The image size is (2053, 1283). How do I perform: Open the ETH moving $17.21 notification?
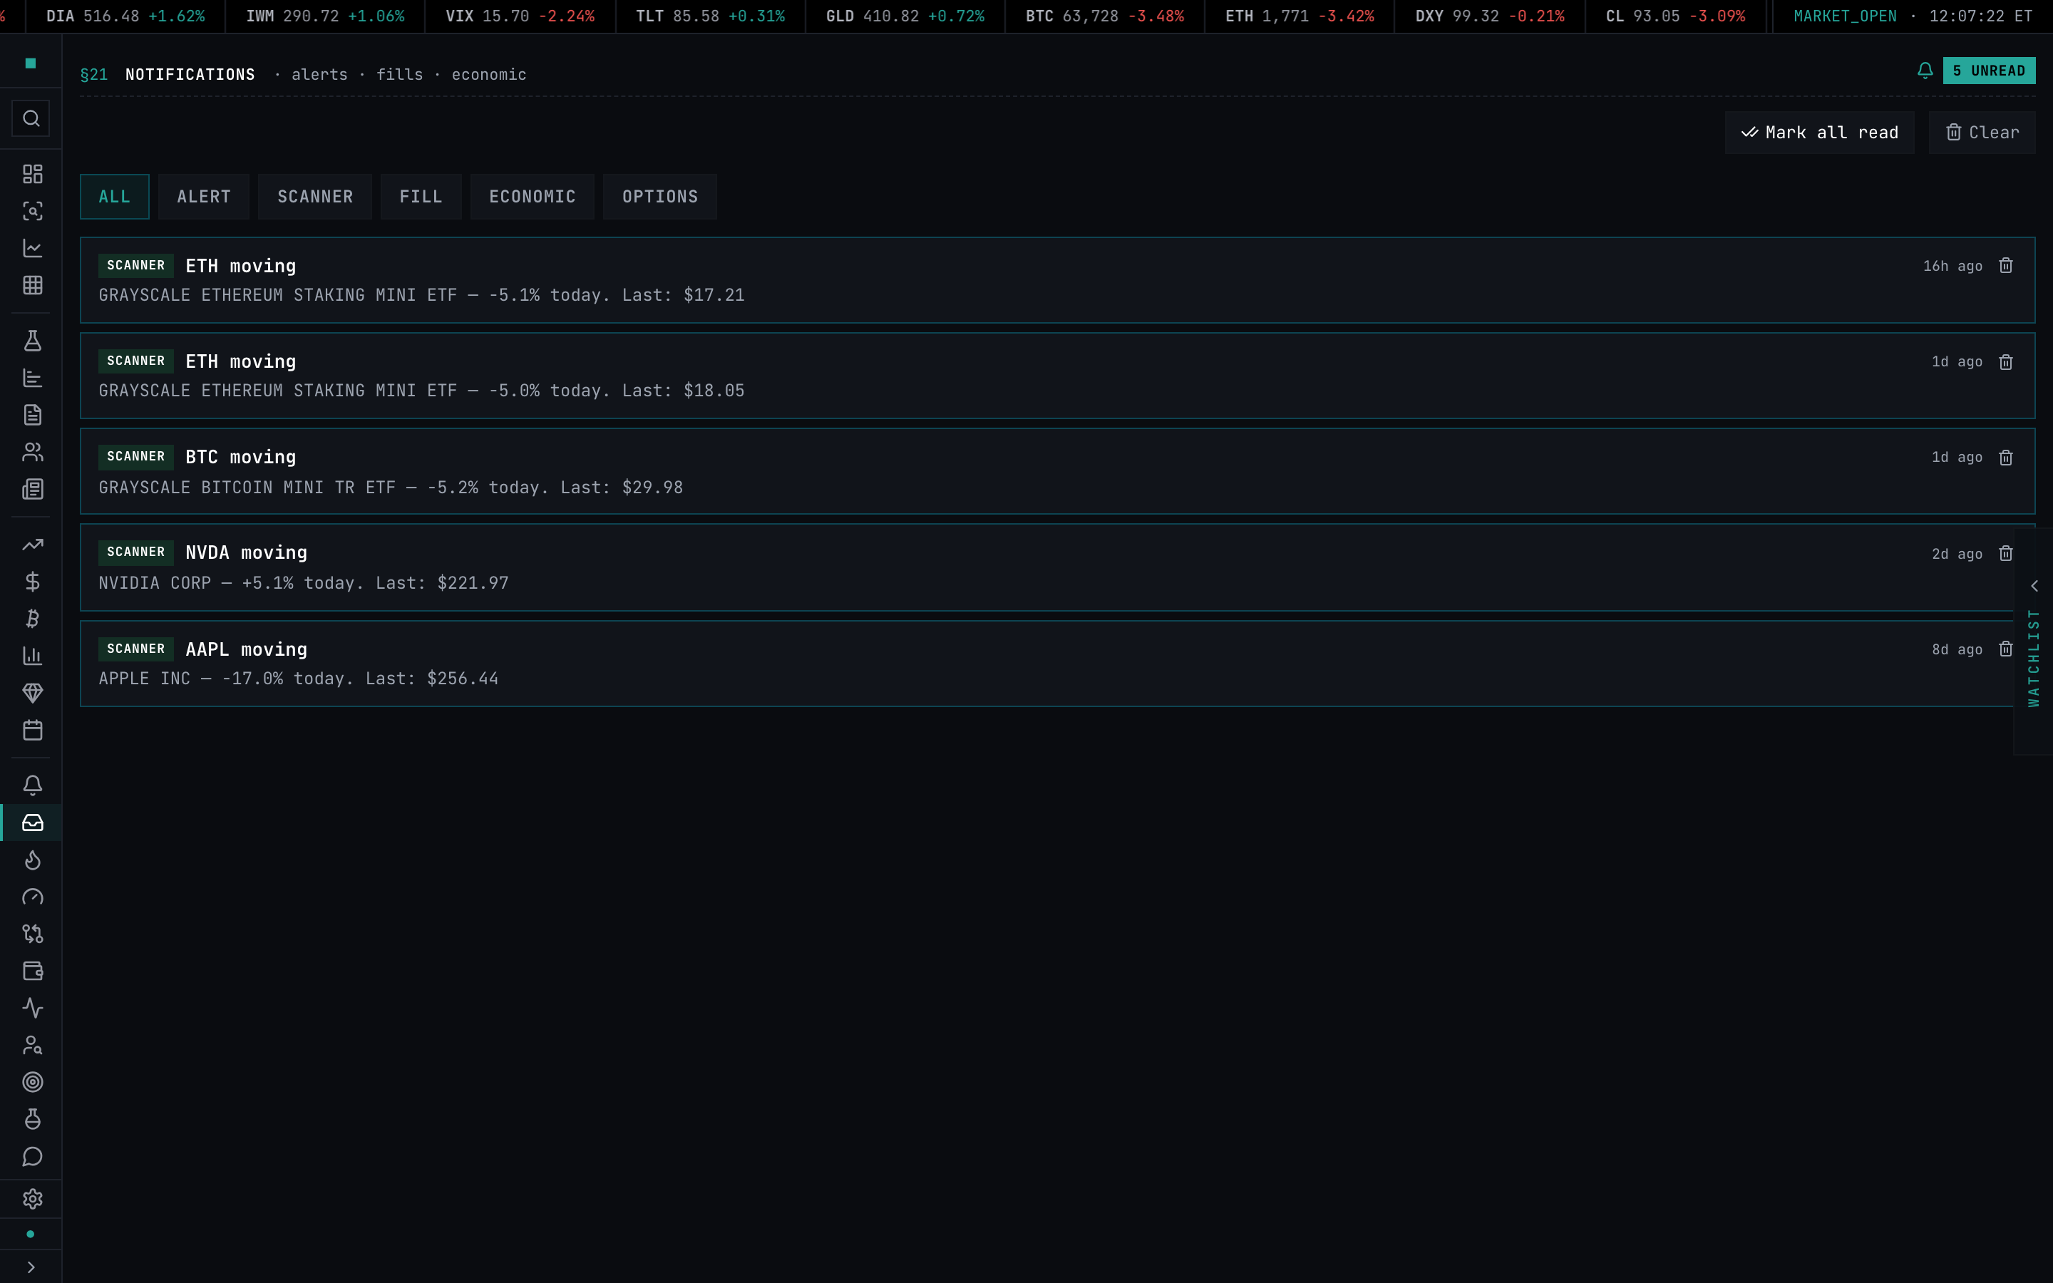point(1057,280)
